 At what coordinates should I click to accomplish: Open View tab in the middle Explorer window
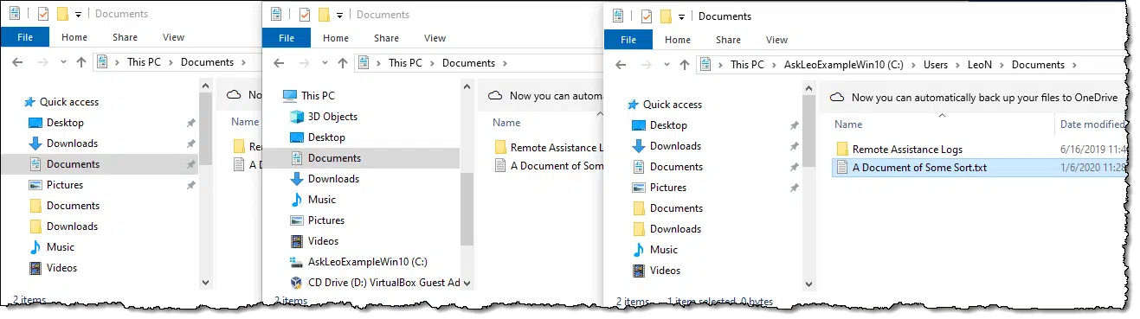(435, 38)
